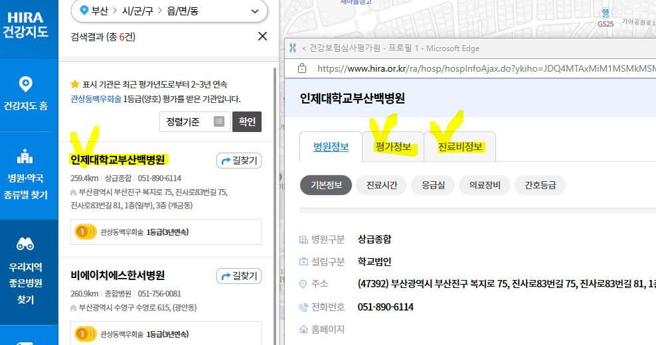Click 읍/면/동 in region selector

pos(183,11)
